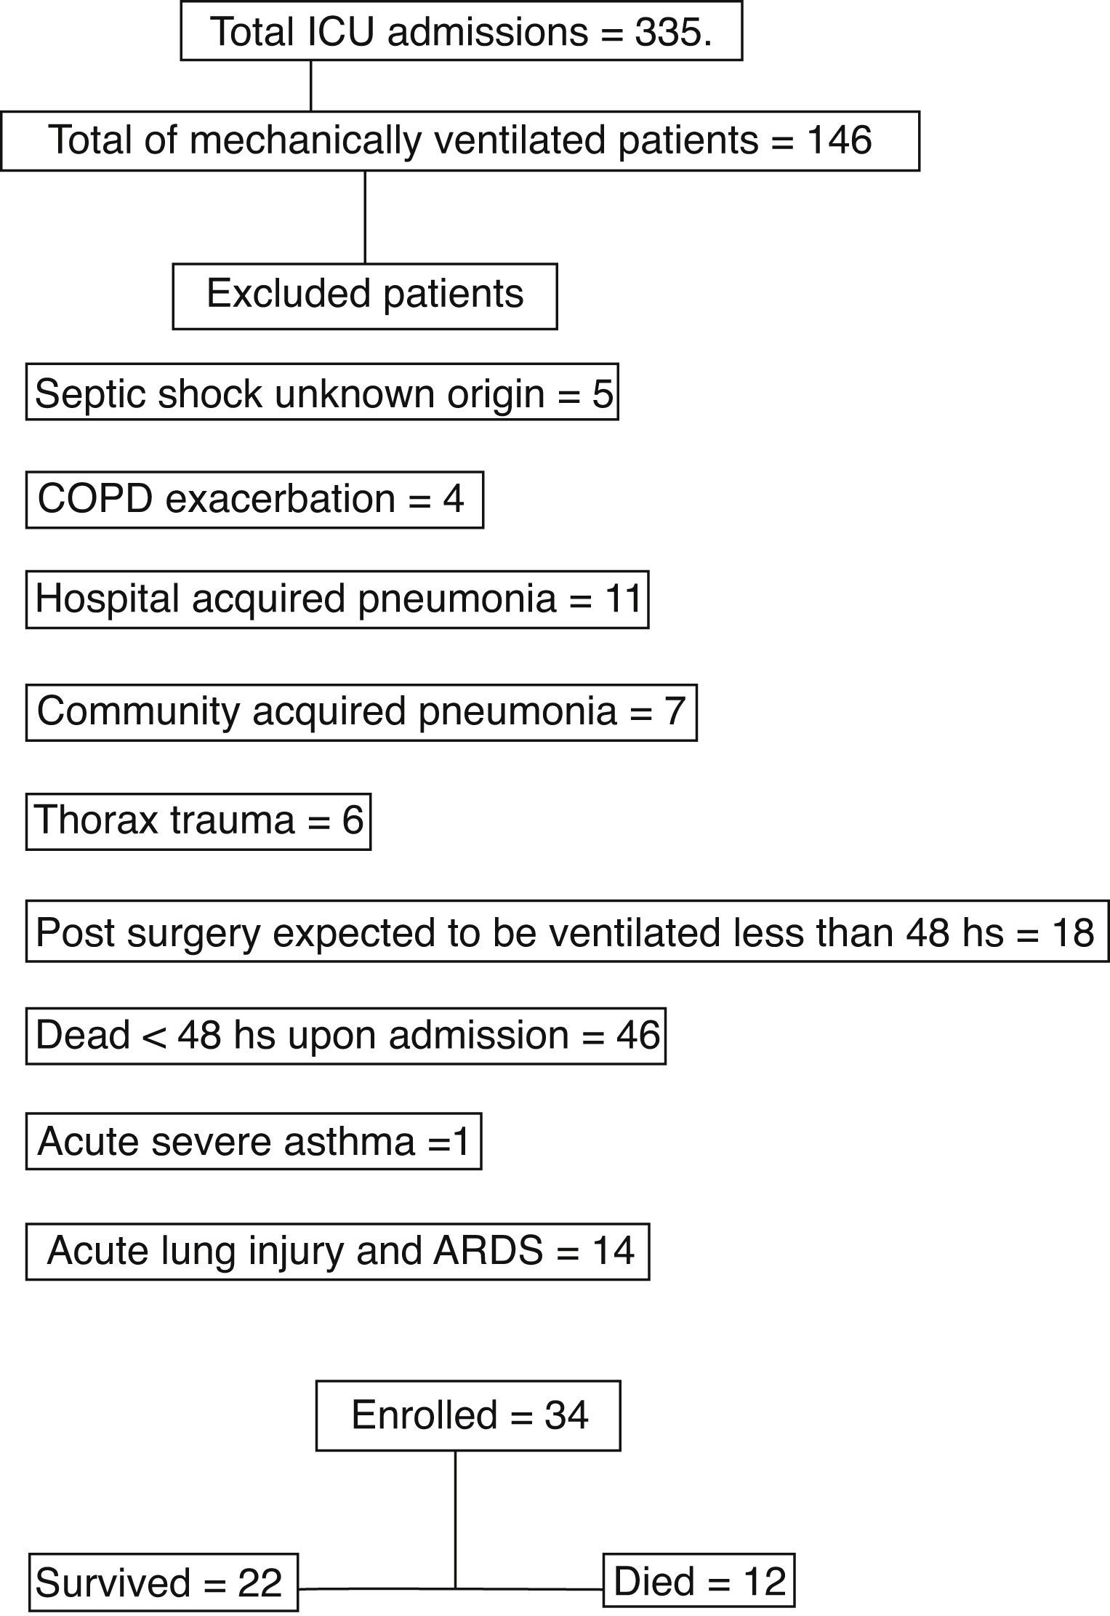Click the Post surgery ventilated less than 48 hs box
Viewport: 1110px width, 1616px height.
click(x=567, y=931)
